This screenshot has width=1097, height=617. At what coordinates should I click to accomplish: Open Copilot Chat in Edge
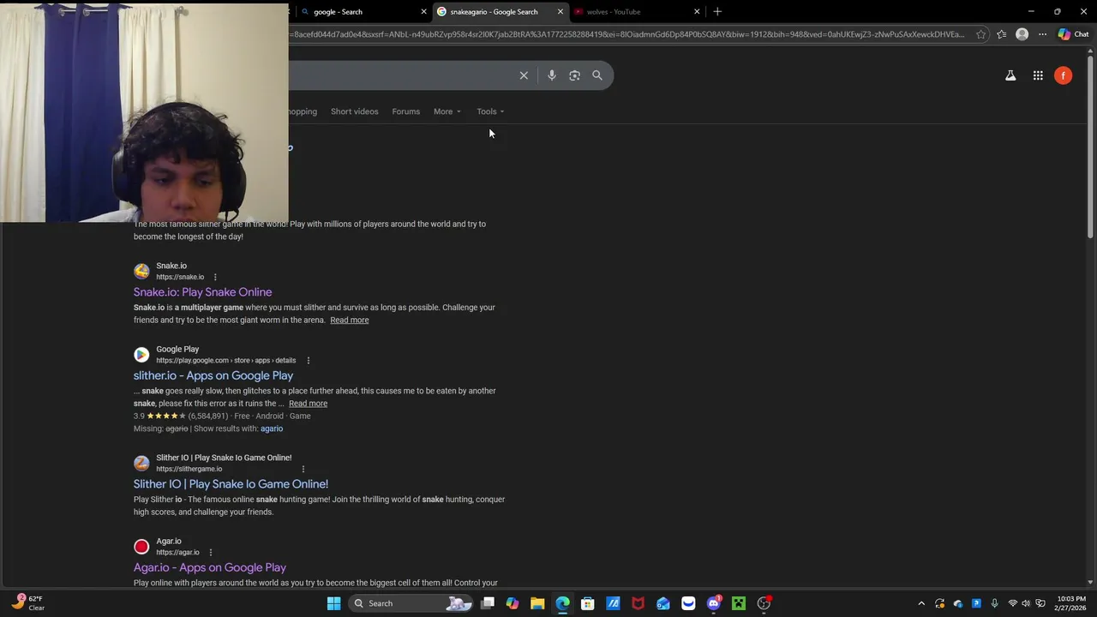pyautogui.click(x=1073, y=34)
